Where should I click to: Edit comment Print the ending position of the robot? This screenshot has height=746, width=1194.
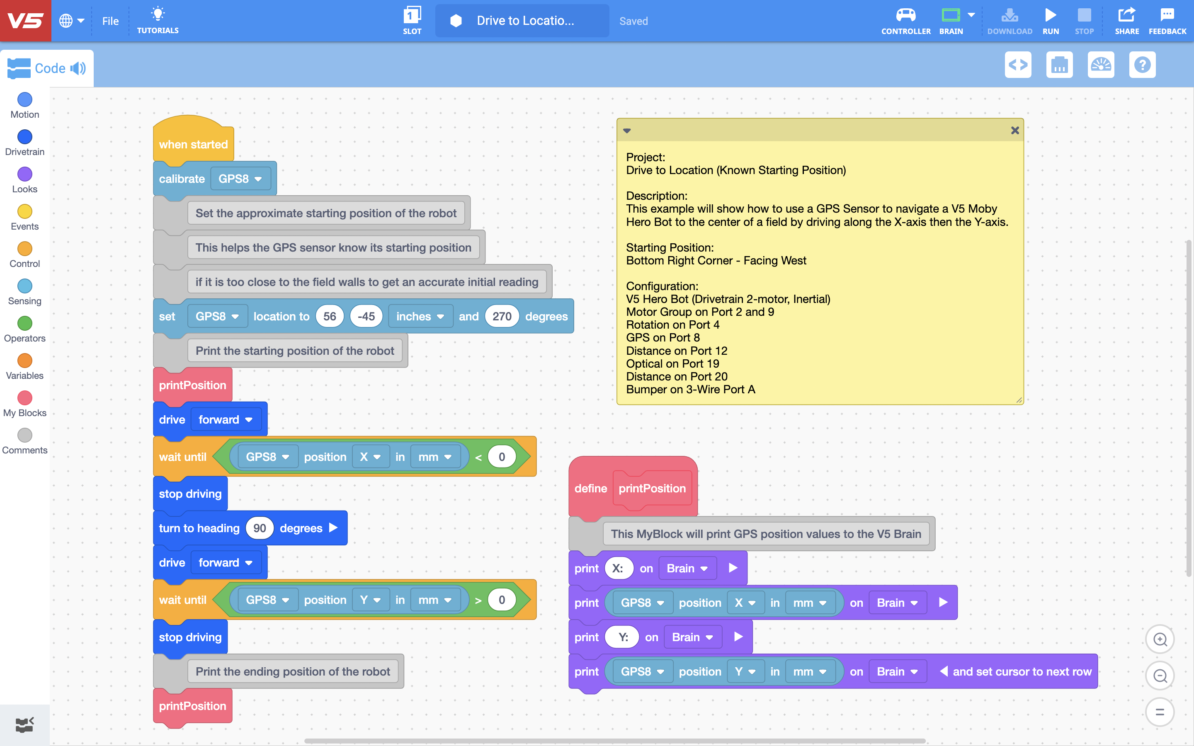coord(293,671)
